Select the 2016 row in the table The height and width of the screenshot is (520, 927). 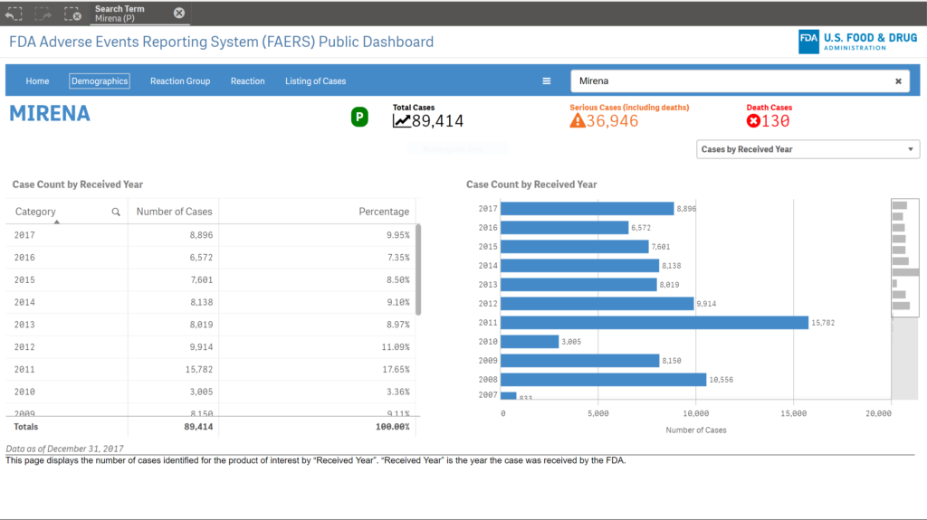click(x=211, y=257)
